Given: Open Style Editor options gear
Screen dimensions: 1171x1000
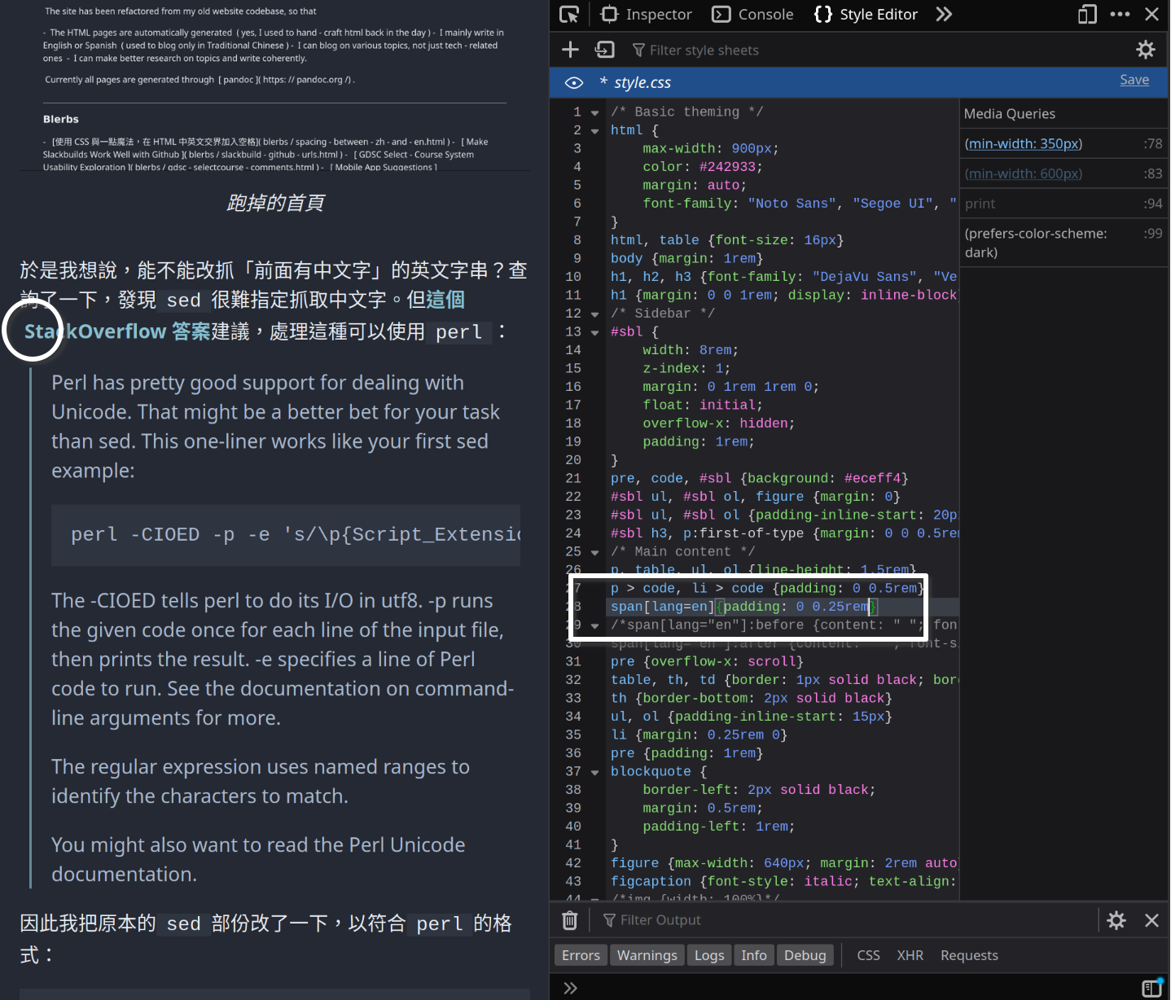Looking at the screenshot, I should 1146,50.
